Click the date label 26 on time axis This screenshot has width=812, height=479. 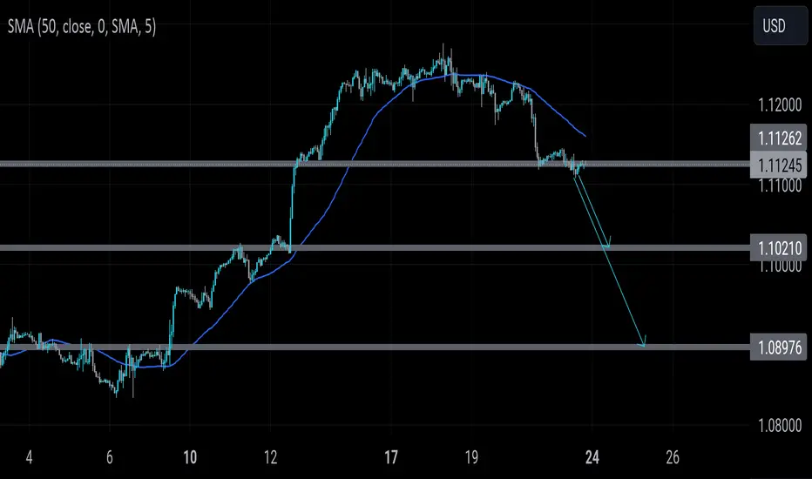pos(673,457)
